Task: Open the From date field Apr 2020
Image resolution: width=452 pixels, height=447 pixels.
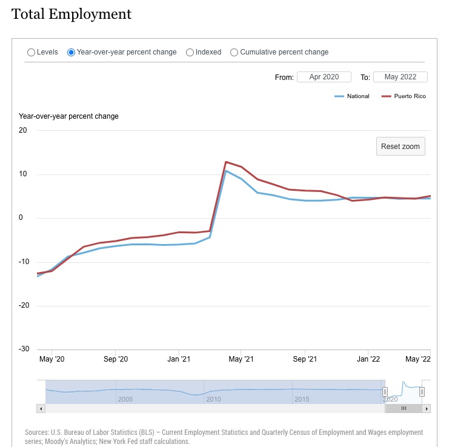Action: click(x=324, y=77)
